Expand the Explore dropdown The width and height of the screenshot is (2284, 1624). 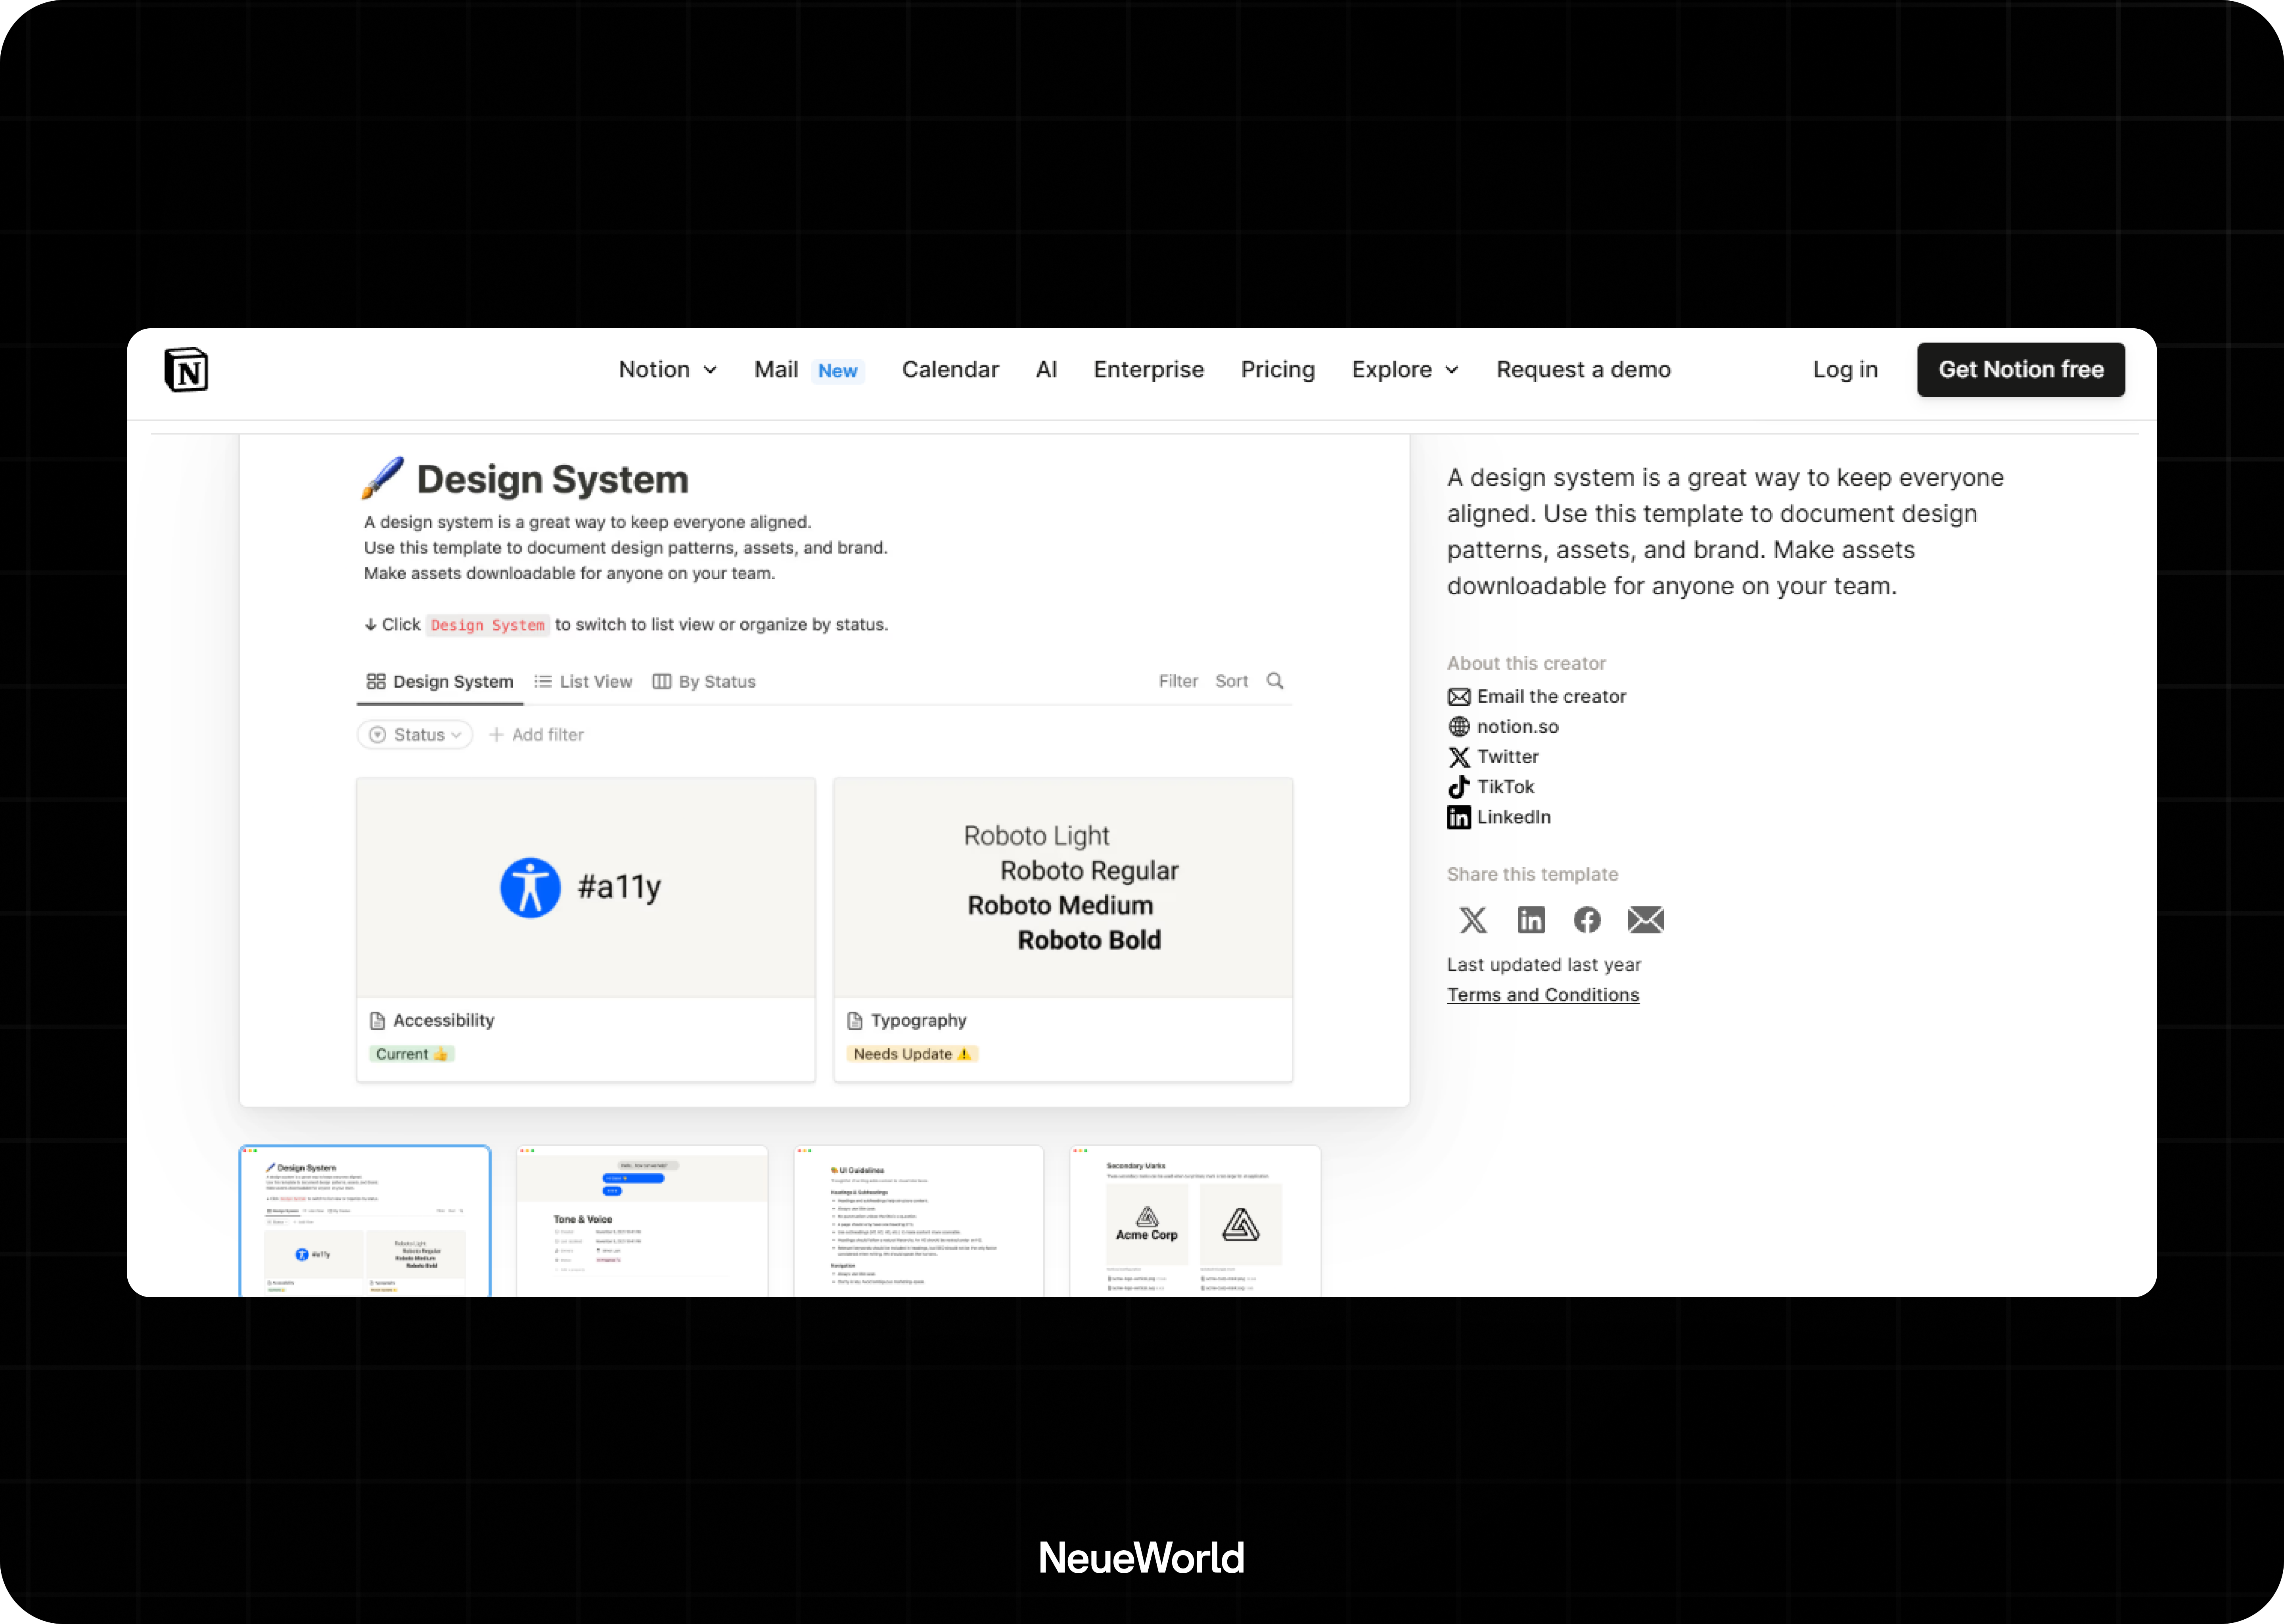click(1405, 370)
